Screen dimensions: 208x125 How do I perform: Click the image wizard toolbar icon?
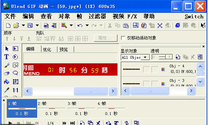tap(64, 25)
